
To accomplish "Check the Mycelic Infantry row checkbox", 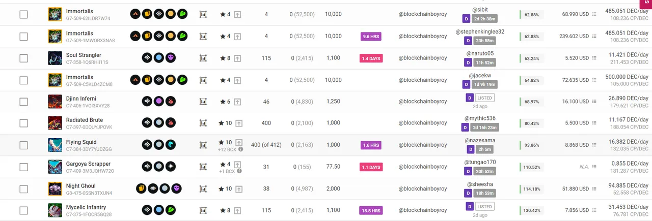I will point(23,211).
